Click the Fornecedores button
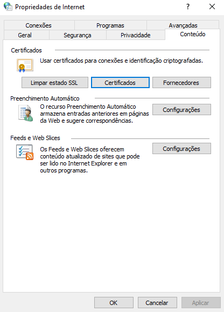224x312 pixels. 181,83
